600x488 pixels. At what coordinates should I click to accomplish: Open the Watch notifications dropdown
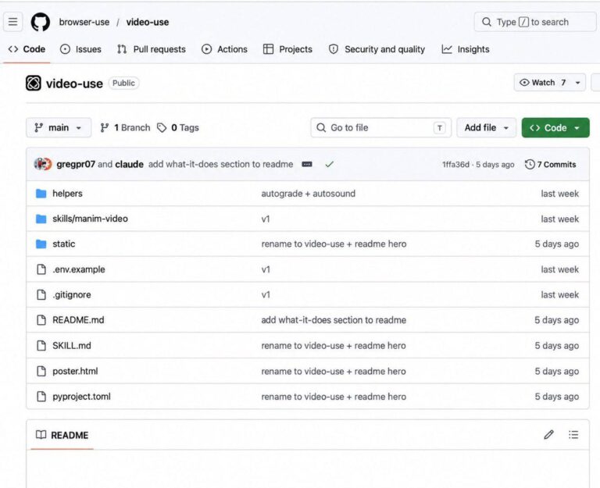pyautogui.click(x=549, y=83)
